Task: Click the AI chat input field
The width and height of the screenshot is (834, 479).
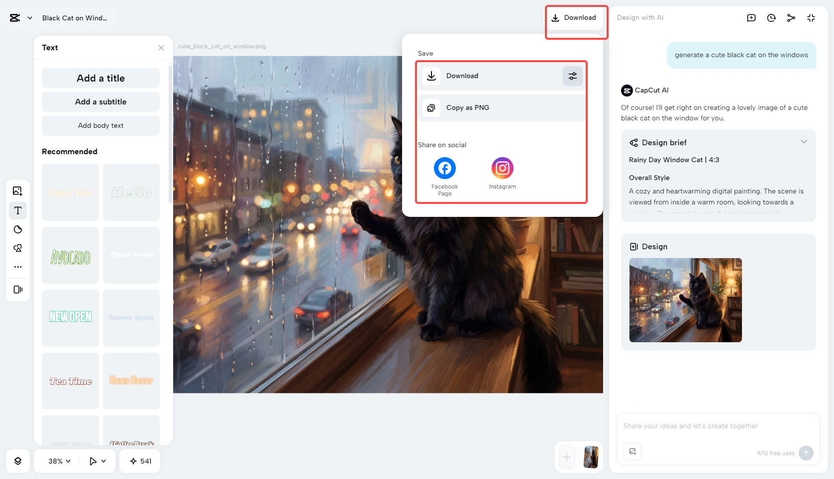Action: 718,426
